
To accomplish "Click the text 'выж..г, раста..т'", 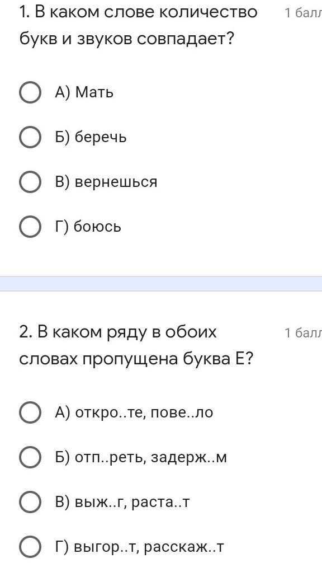I will point(132,502).
